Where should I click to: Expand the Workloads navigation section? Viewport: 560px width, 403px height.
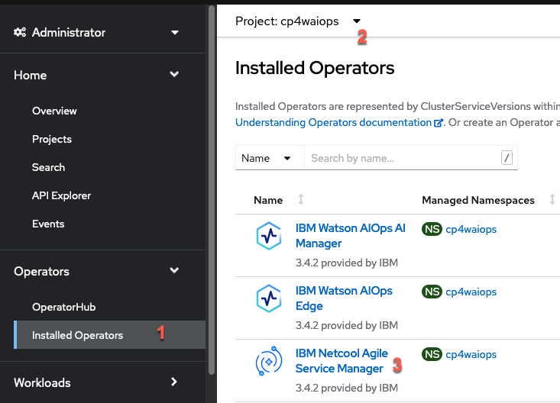pyautogui.click(x=96, y=382)
